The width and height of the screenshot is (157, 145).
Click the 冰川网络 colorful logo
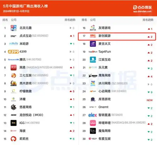tap(93, 83)
